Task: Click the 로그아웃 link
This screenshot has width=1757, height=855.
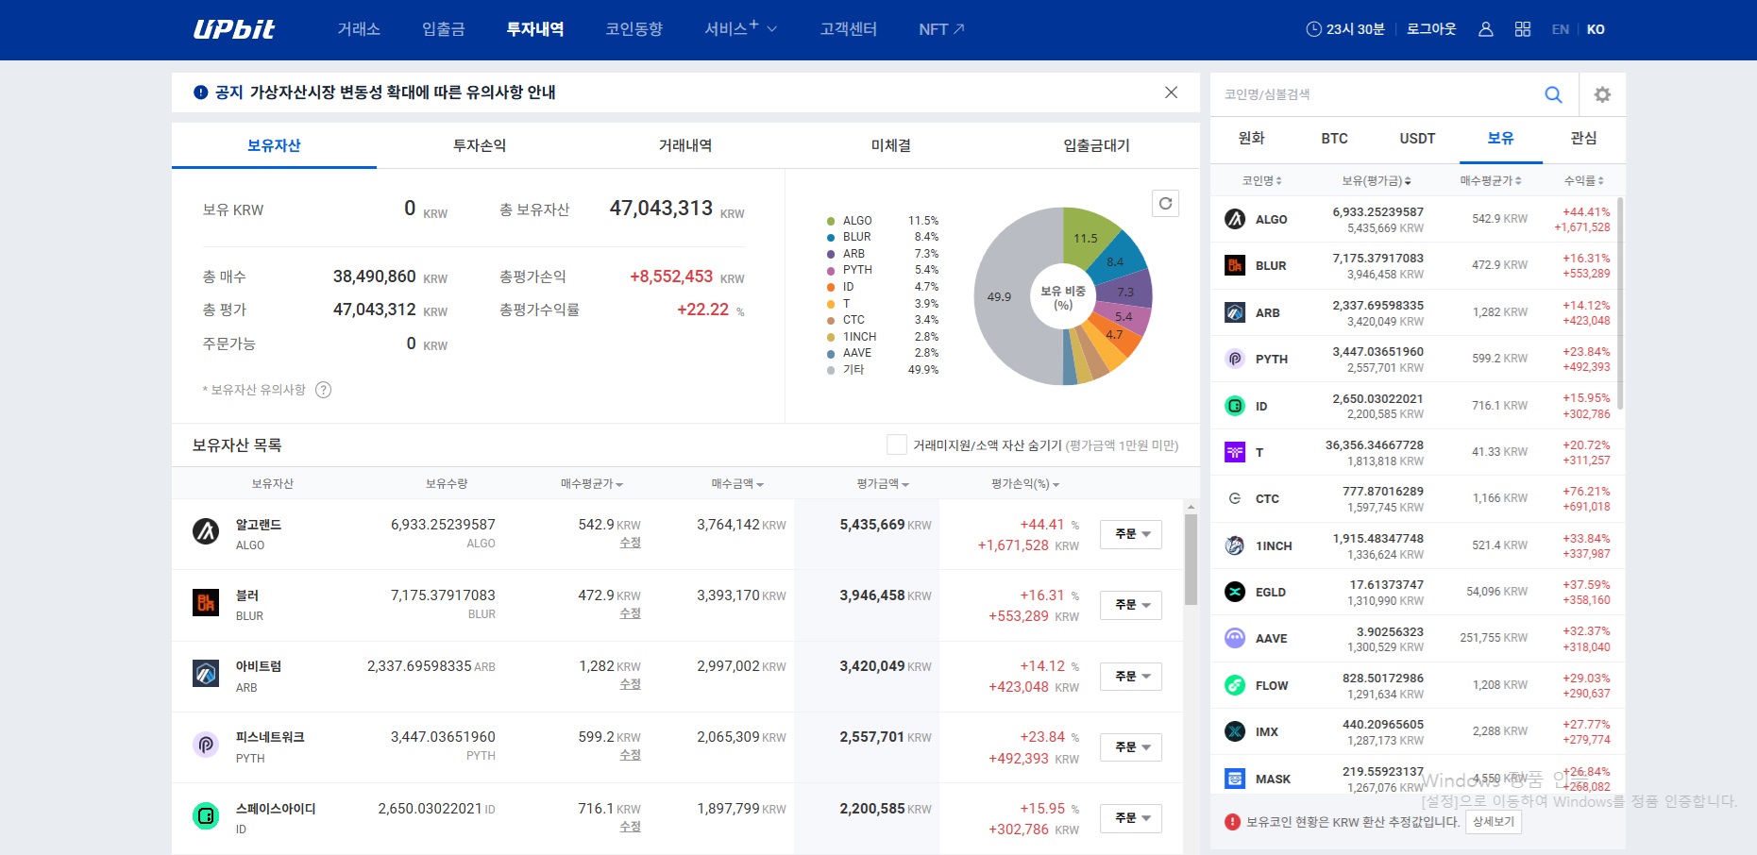Action: (x=1431, y=29)
